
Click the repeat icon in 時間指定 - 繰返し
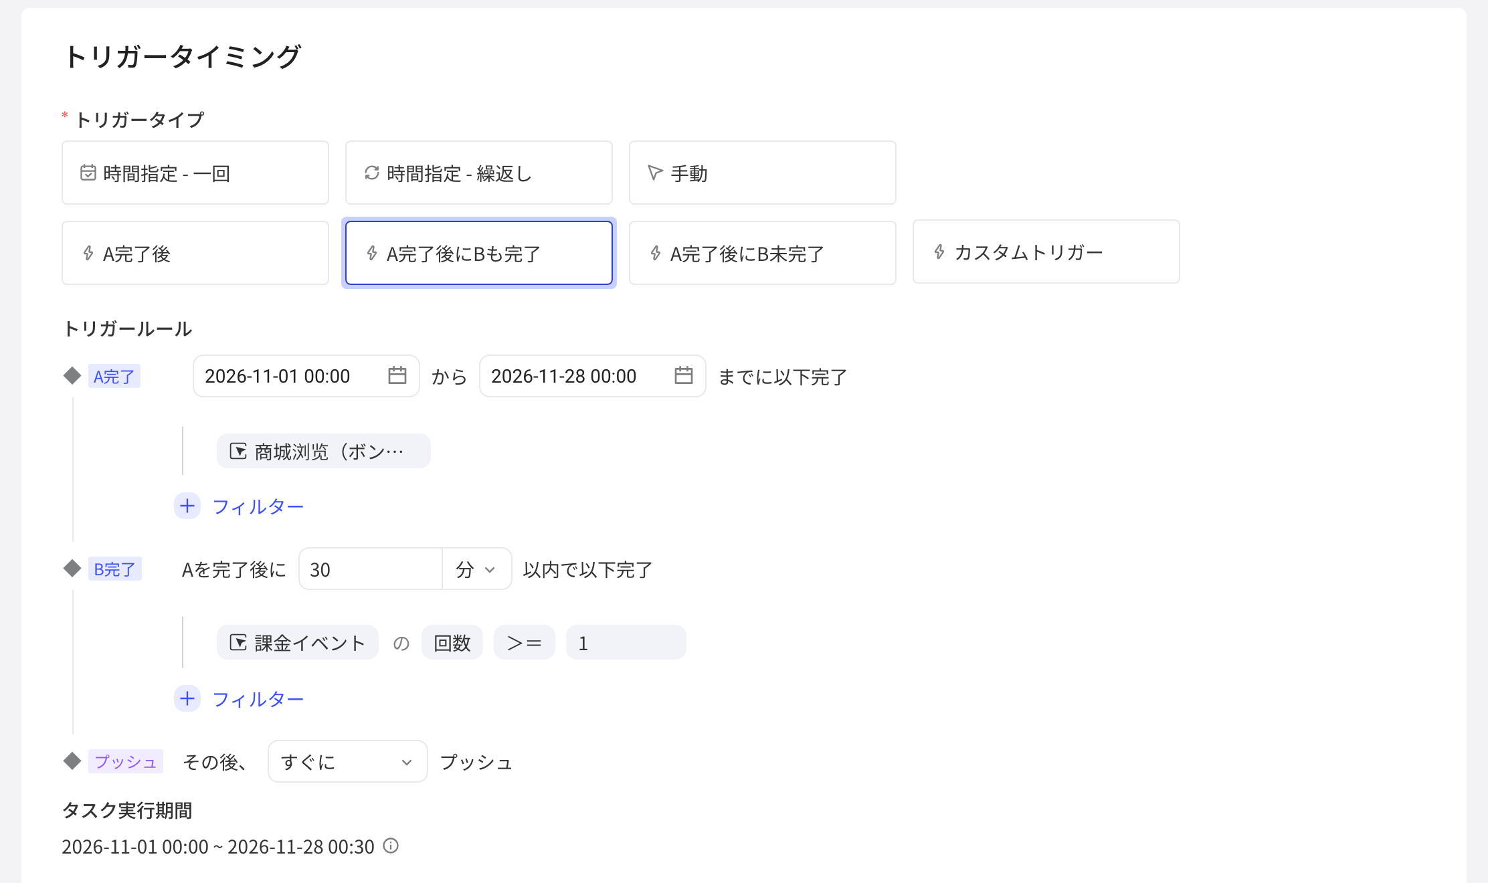tap(372, 173)
